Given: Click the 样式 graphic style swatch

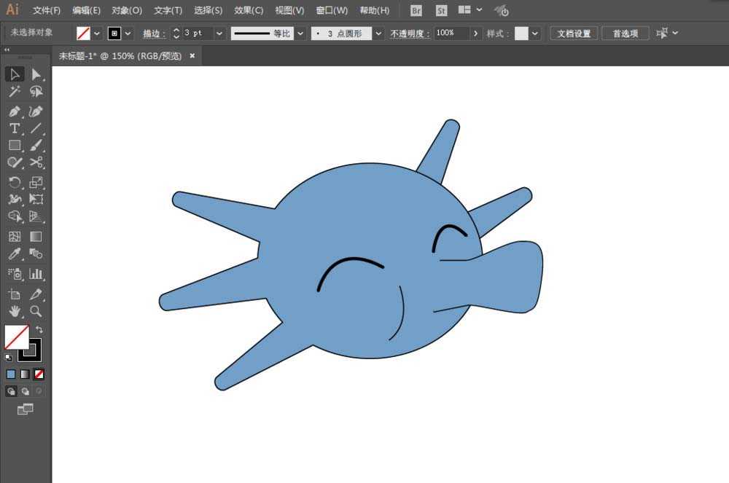Looking at the screenshot, I should pyautogui.click(x=521, y=34).
